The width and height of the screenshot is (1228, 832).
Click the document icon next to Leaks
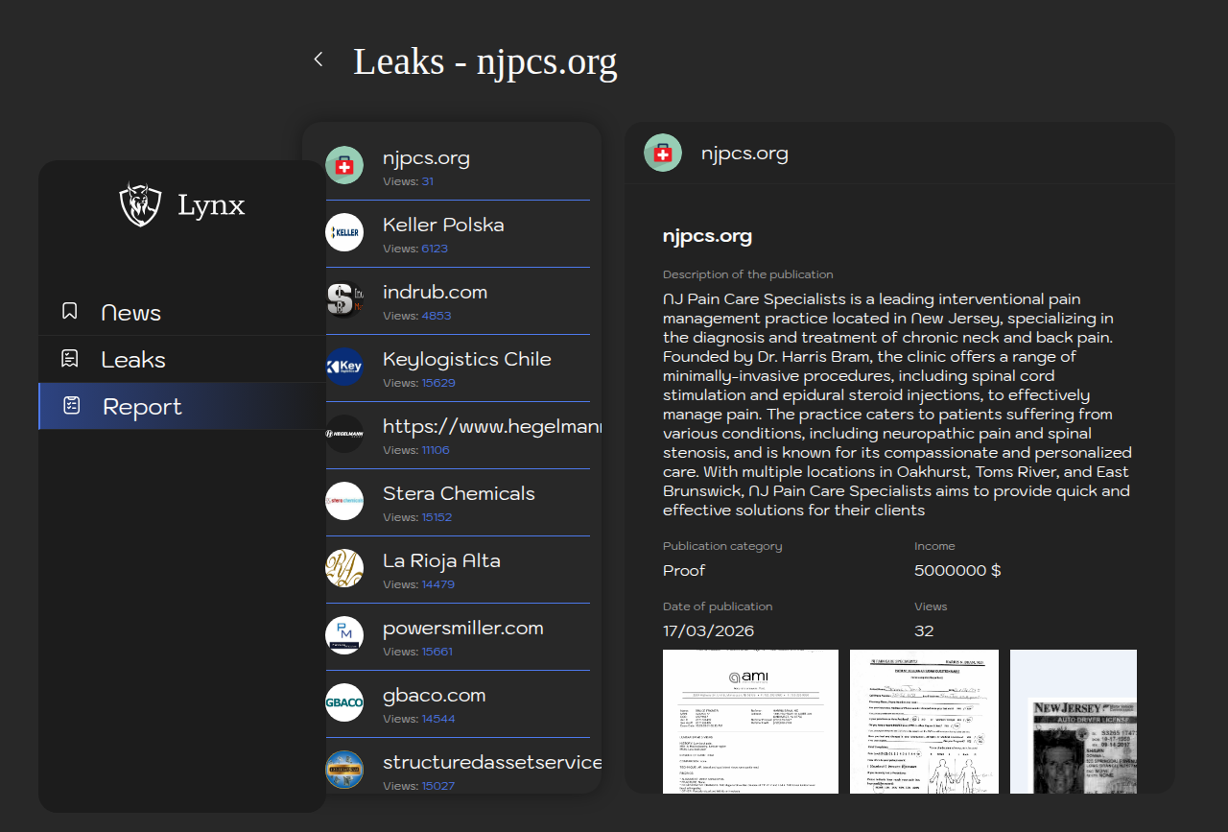70,359
